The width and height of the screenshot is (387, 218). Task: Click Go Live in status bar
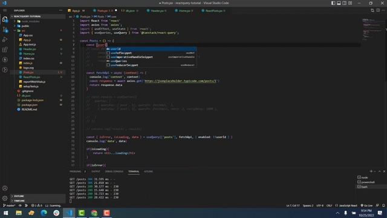tap(366, 205)
